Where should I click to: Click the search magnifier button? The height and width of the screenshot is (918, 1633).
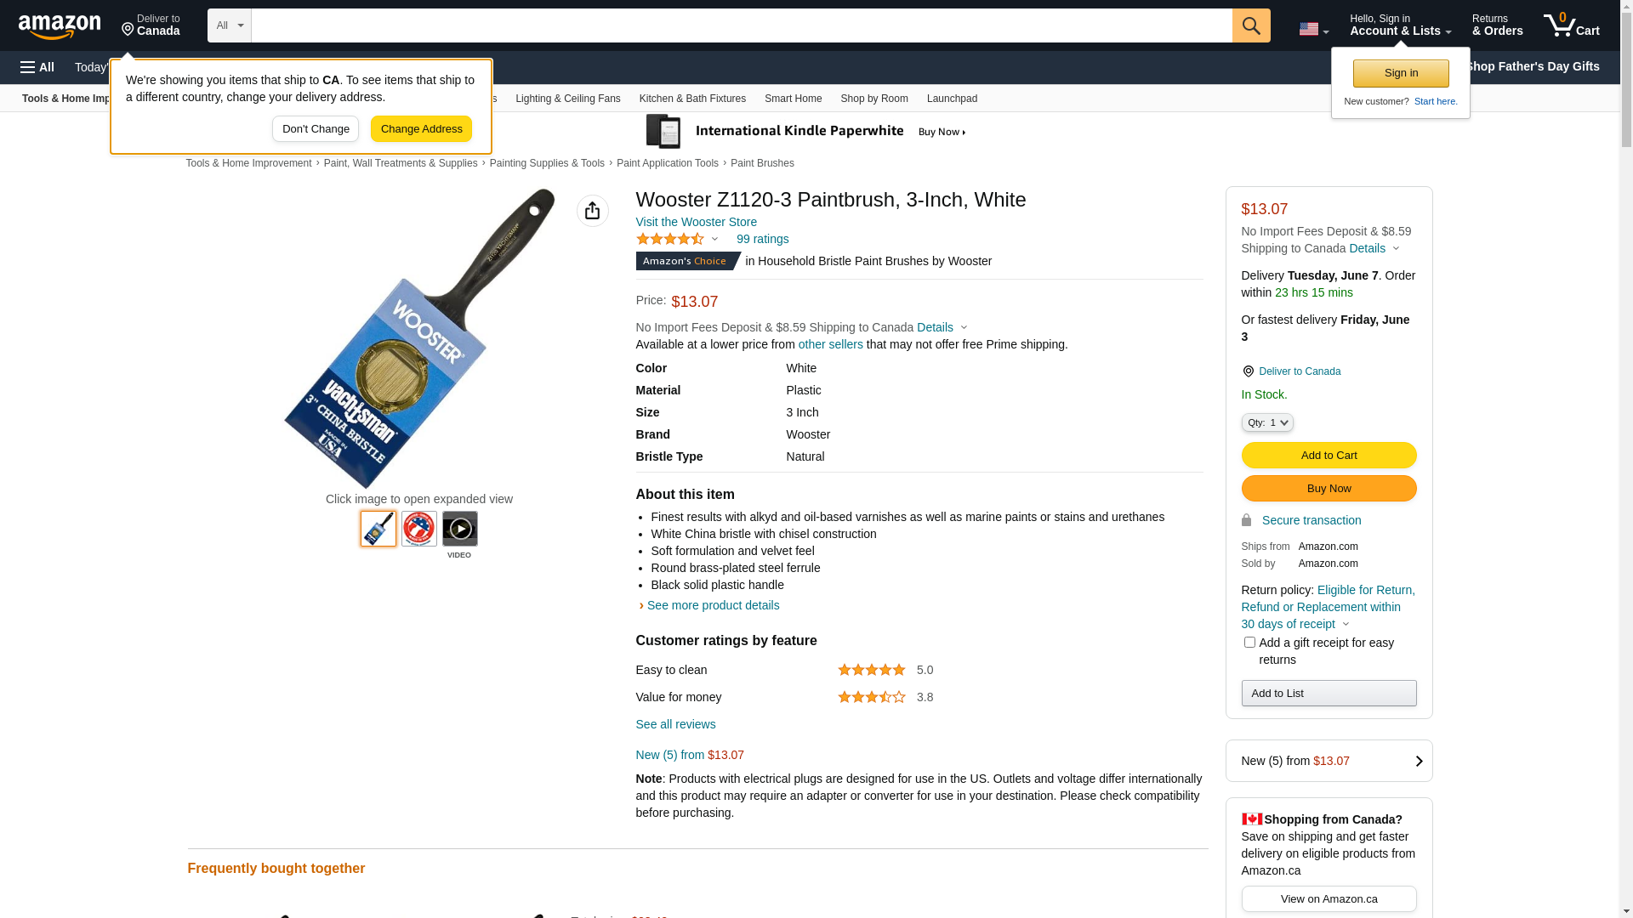coord(1251,25)
